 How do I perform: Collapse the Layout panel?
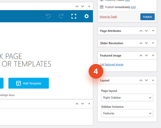[x=153, y=80]
